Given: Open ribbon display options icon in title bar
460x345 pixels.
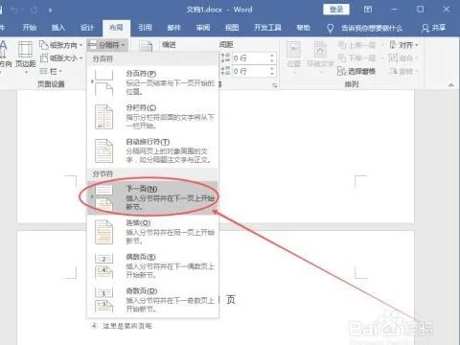Looking at the screenshot, I should coord(368,10).
